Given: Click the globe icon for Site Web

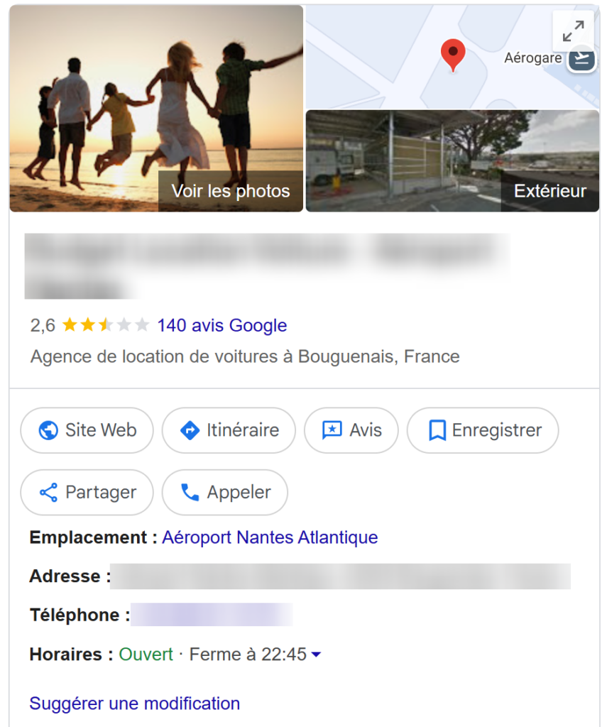Looking at the screenshot, I should click(x=48, y=430).
